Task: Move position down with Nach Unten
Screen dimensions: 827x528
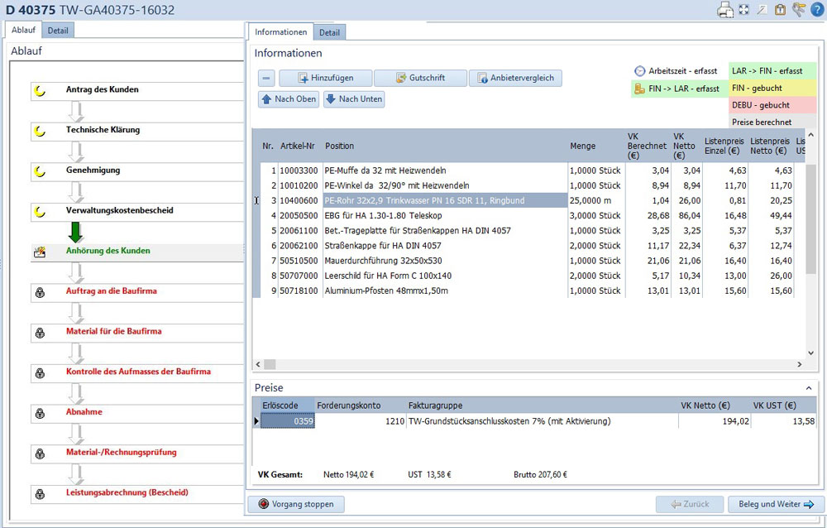Action: 354,99
